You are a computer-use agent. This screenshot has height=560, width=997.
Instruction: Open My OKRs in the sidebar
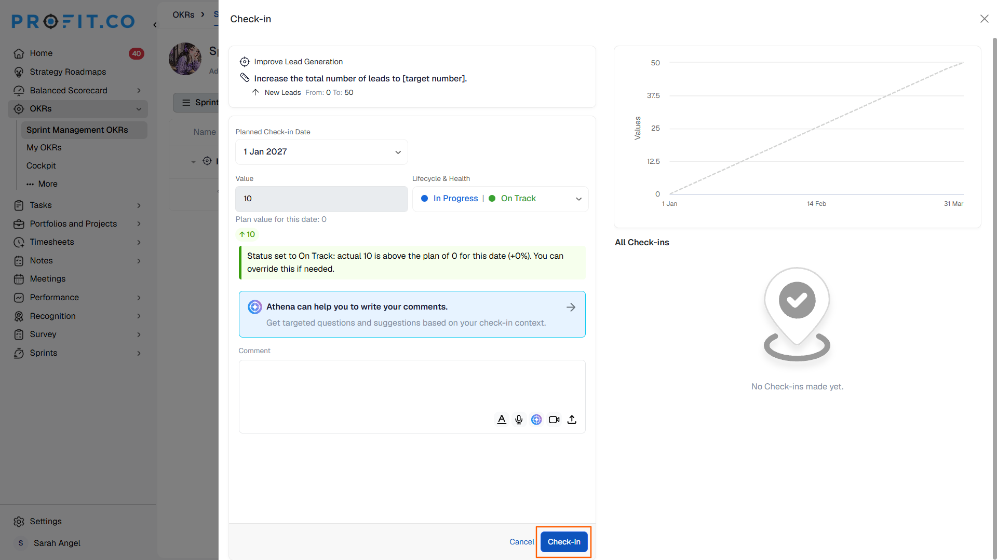tap(44, 148)
